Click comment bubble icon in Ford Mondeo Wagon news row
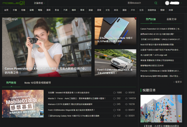The image size is (187, 127). (x=115, y=110)
